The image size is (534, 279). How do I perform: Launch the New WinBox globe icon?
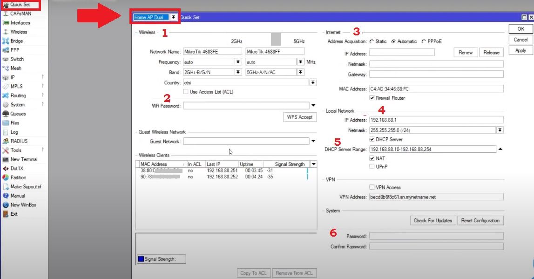coord(6,205)
